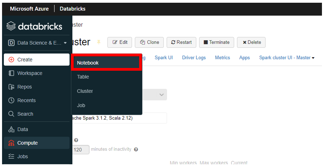Select Notebook from the Create menu
This screenshot has width=324, height=166.
tap(106, 63)
